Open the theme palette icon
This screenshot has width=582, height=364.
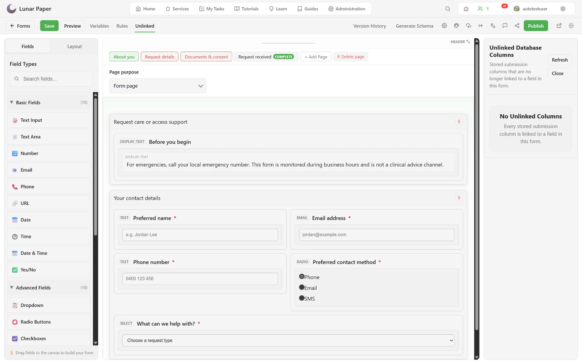[456, 26]
